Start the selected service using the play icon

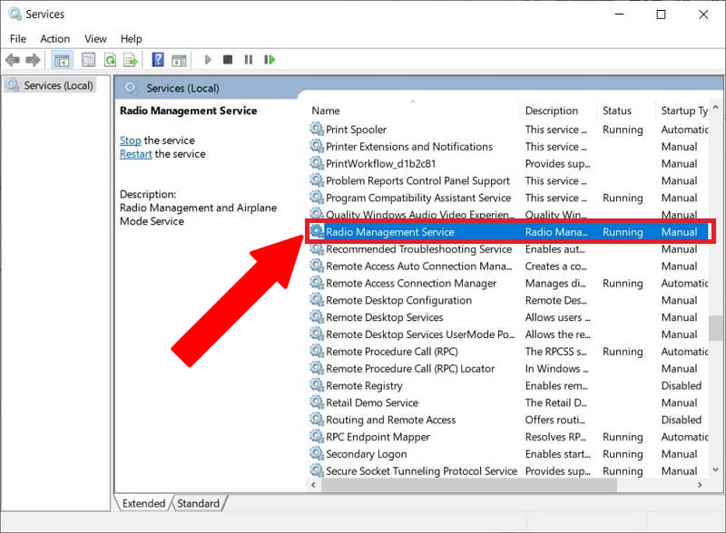208,60
